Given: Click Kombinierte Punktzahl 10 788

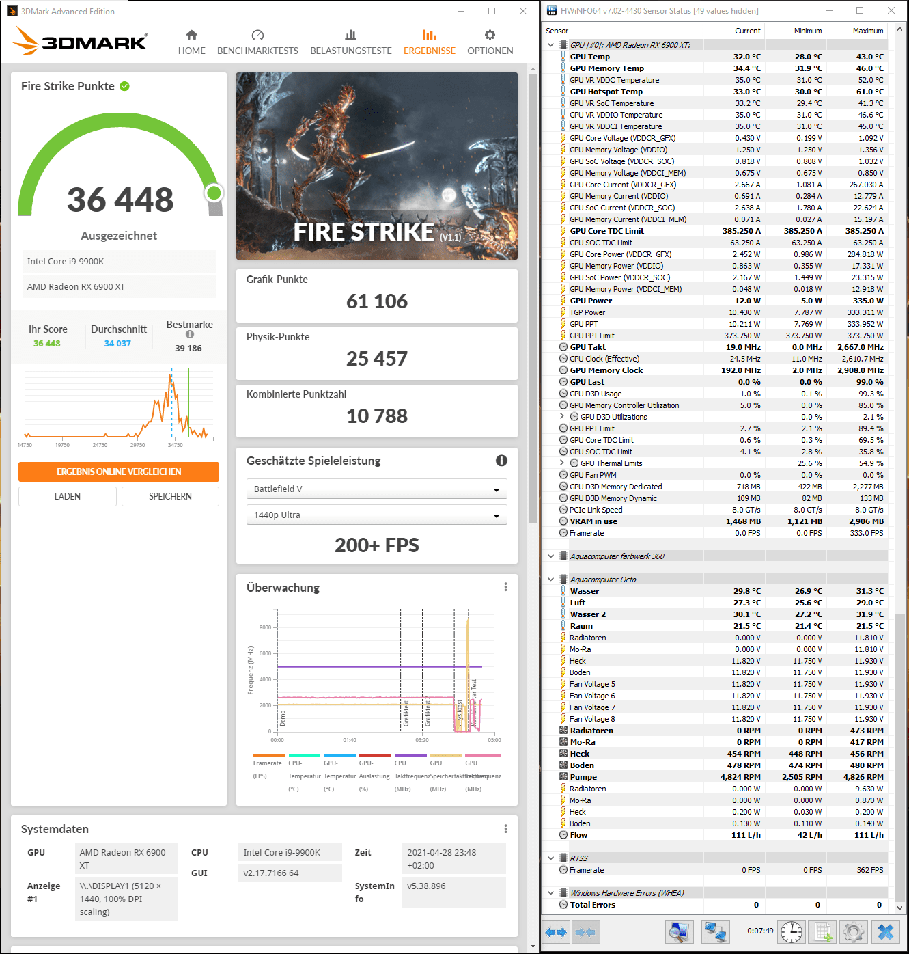Looking at the screenshot, I should pos(377,416).
